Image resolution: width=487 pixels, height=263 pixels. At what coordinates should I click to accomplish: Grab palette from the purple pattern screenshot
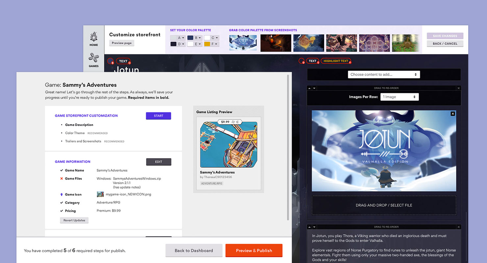tap(374, 43)
